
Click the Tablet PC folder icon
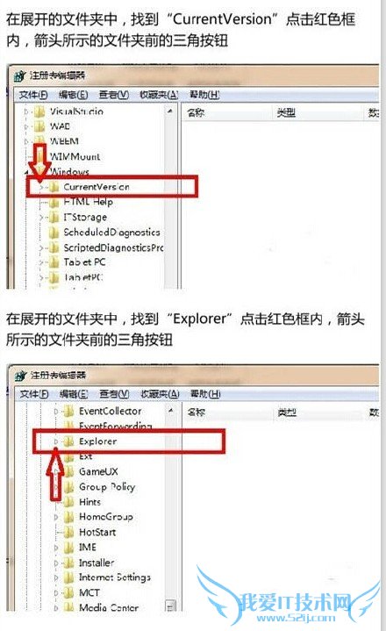coord(54,262)
